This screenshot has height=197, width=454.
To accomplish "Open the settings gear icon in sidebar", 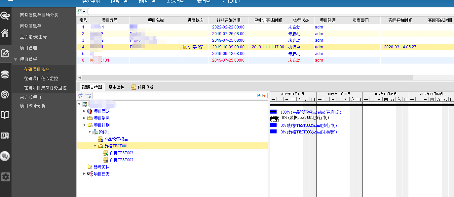I will [5, 177].
